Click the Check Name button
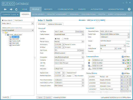 click(80, 32)
